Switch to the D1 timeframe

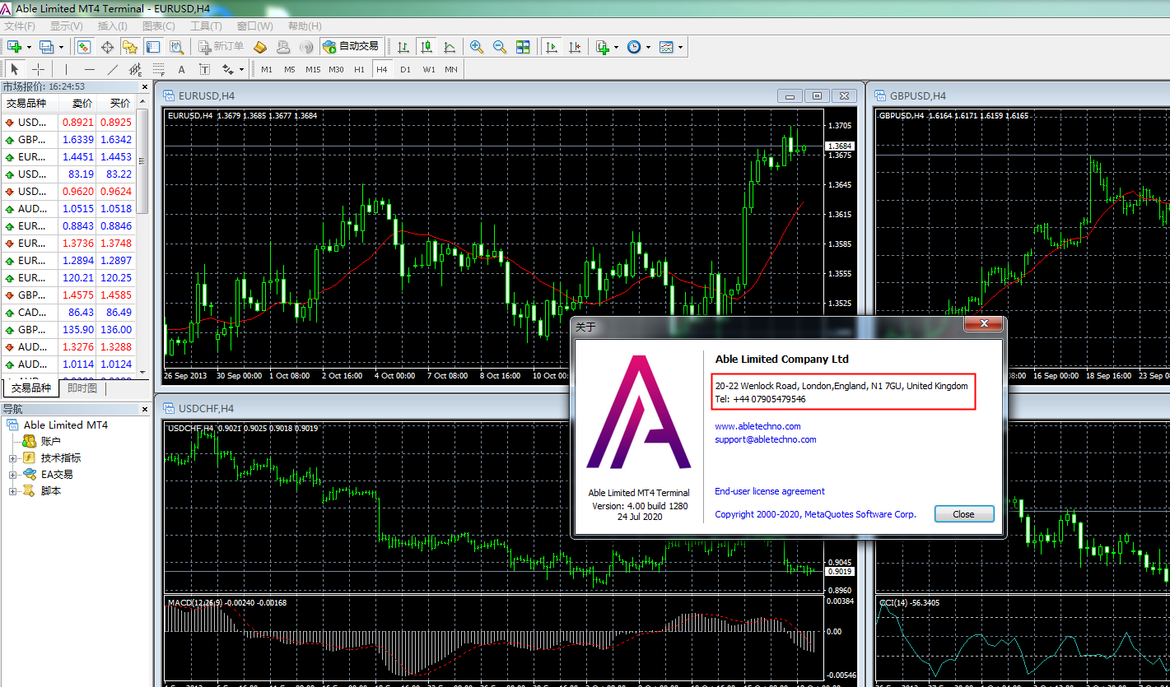[405, 69]
